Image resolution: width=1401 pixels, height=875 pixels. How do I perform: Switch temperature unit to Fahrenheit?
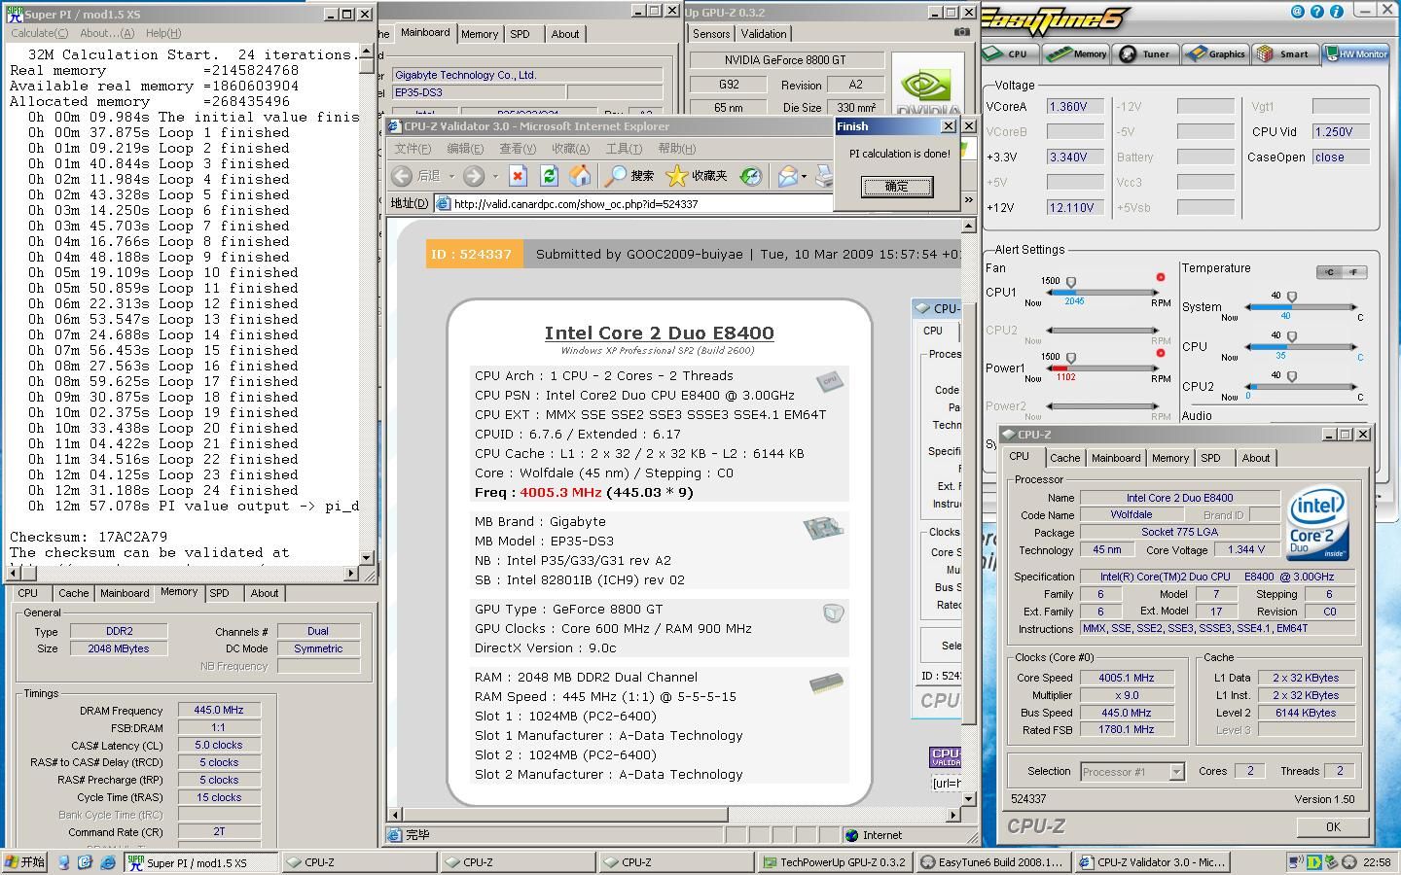coord(1353,272)
